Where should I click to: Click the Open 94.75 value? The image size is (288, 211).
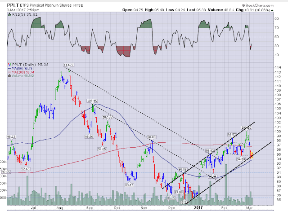click(132, 10)
